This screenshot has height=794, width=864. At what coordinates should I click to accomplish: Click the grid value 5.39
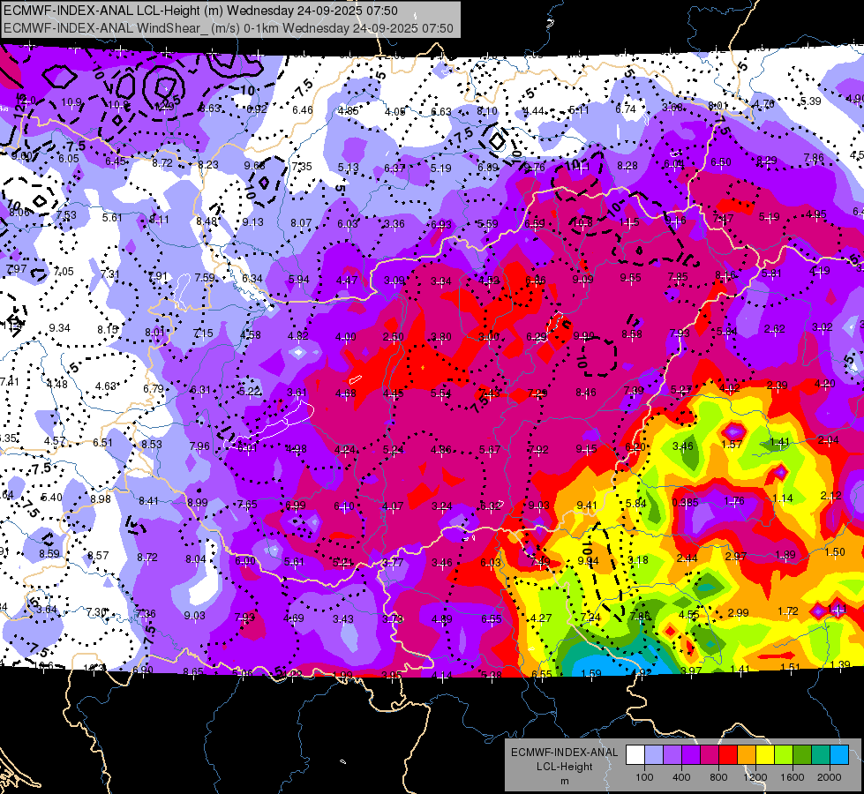[x=810, y=101]
